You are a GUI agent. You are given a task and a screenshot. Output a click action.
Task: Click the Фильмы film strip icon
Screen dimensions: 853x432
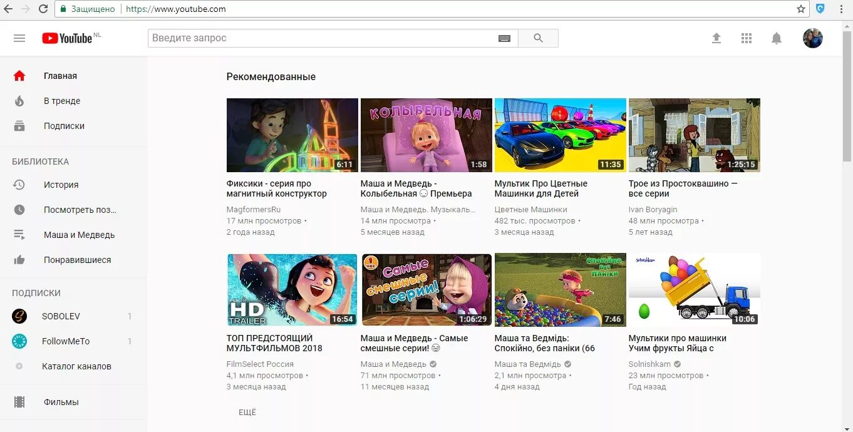coord(19,402)
